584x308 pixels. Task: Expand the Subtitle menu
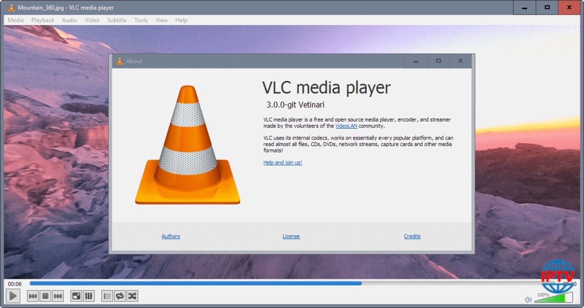117,20
